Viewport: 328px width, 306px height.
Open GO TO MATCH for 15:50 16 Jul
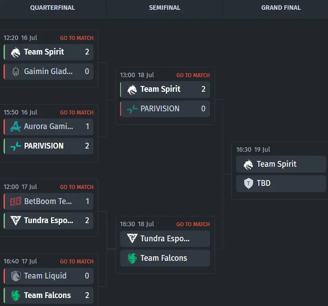click(77, 113)
